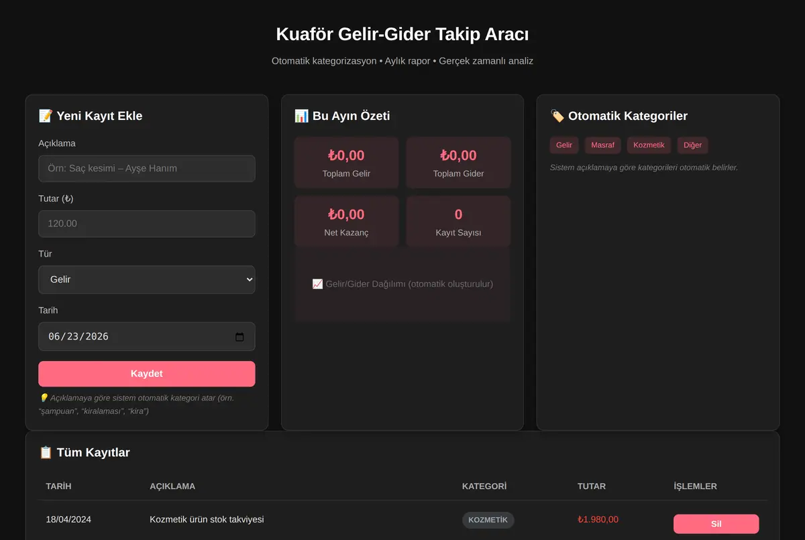Click the Kuaför Gelir-Gider Takip Aracı title
805x540 pixels.
click(x=402, y=34)
